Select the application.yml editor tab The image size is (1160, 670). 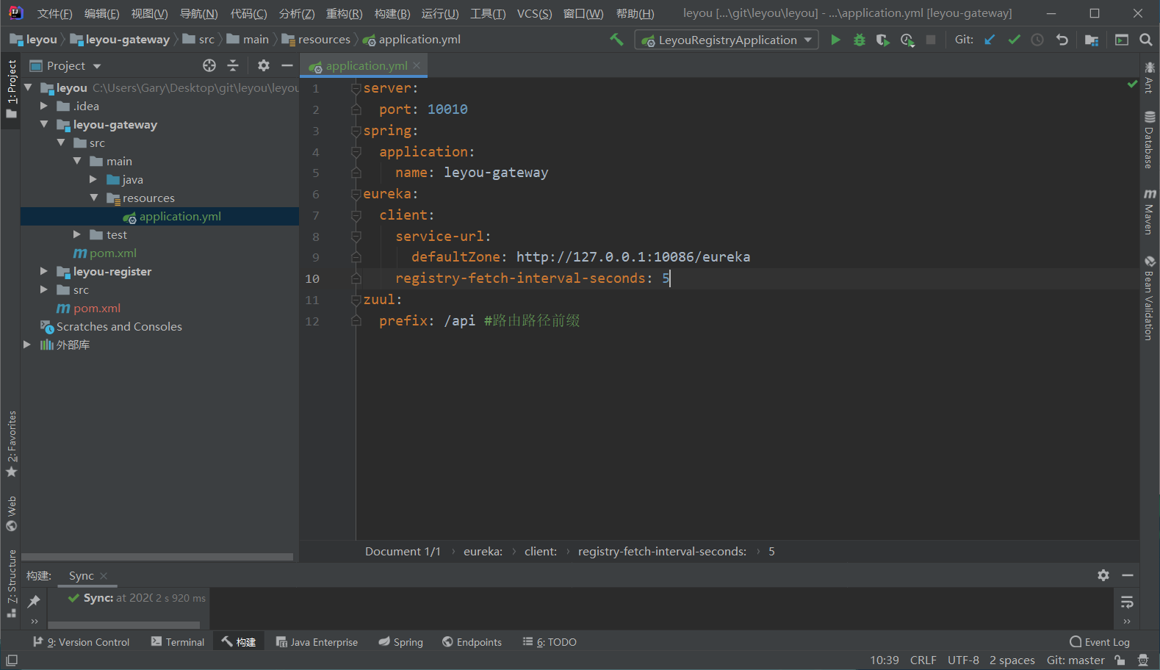365,65
